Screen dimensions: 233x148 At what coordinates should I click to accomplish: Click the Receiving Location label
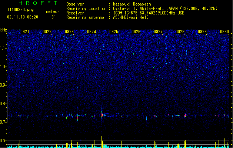pyautogui.click(x=86, y=9)
